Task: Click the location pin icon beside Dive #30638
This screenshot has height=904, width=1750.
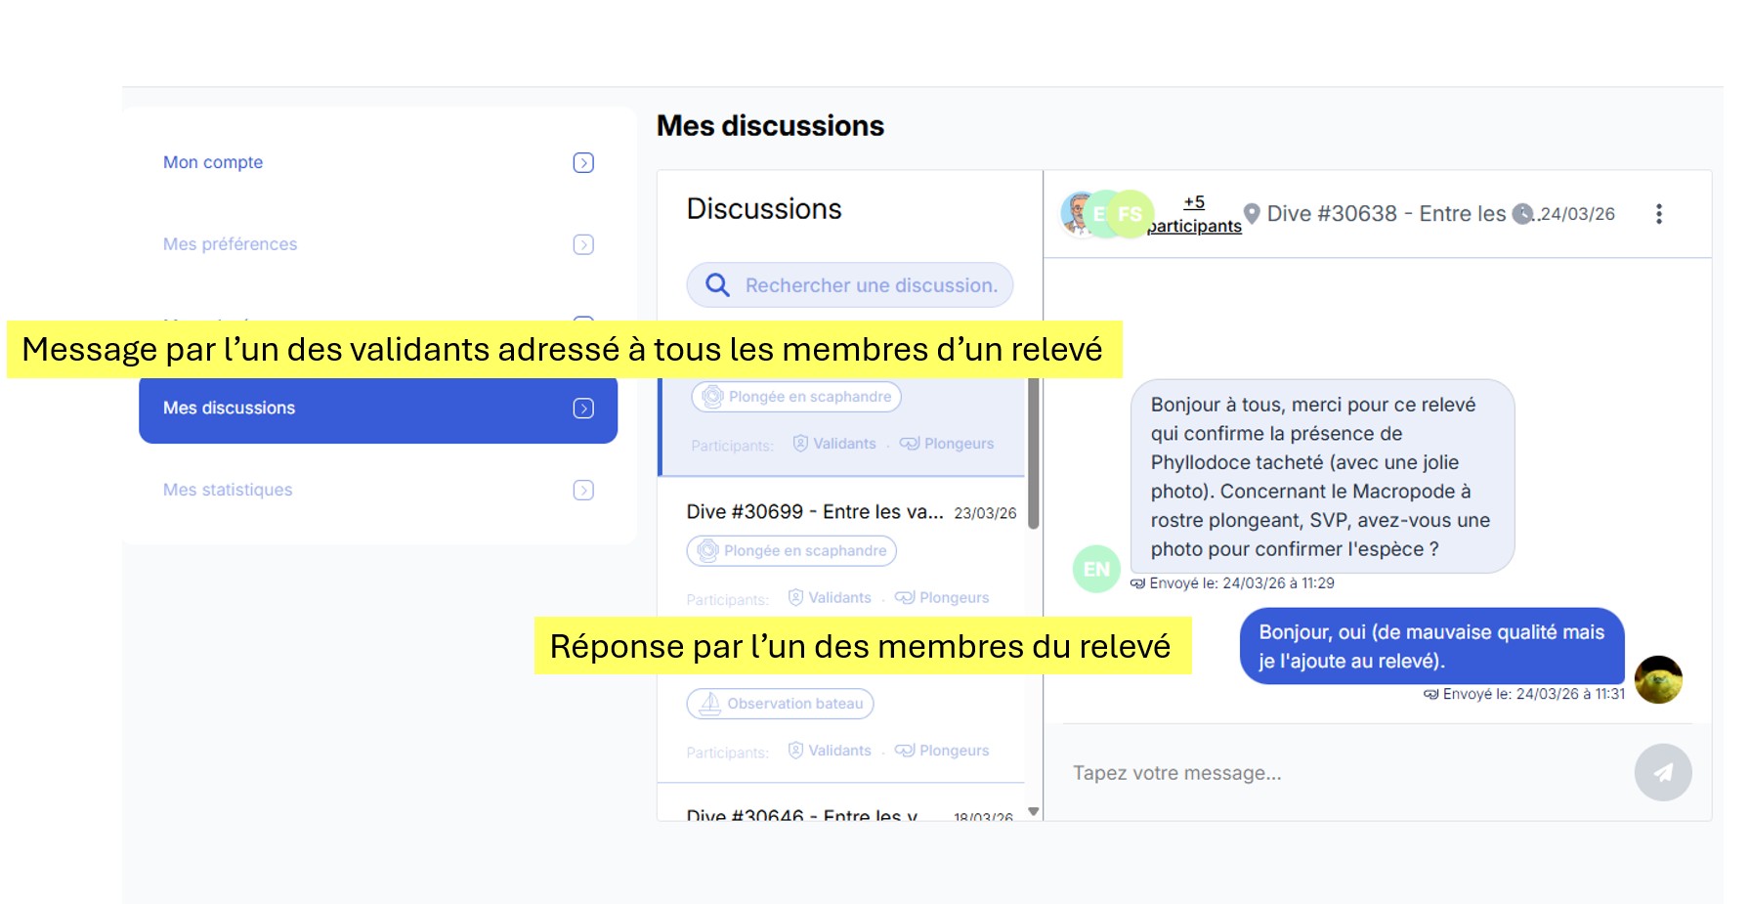Action: pos(1251,214)
